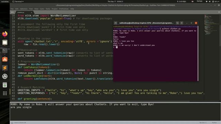Click Activities in the top bar
The width and height of the screenshot is (221, 124).
pyautogui.click(x=5, y=1)
